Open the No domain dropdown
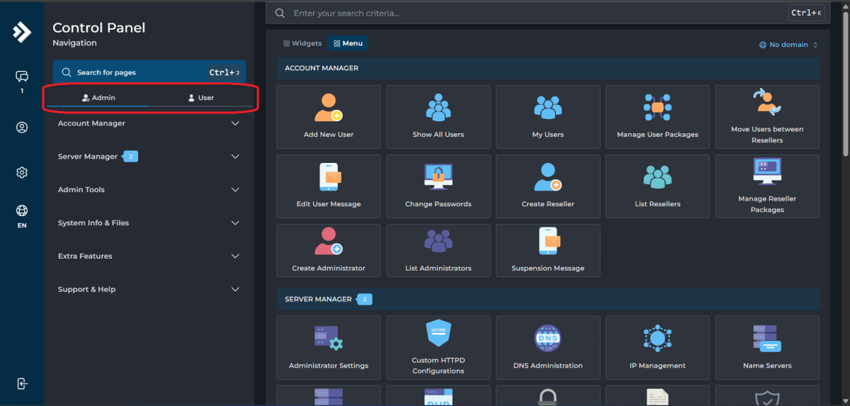 pos(788,45)
